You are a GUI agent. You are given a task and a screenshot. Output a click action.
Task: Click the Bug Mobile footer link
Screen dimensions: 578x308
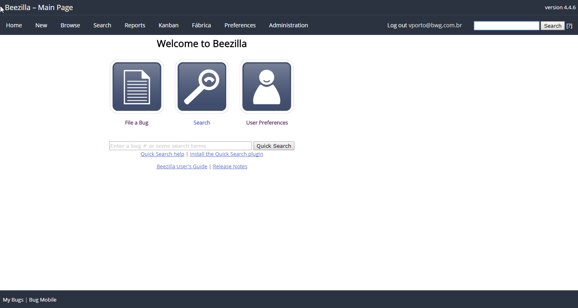[x=43, y=300]
